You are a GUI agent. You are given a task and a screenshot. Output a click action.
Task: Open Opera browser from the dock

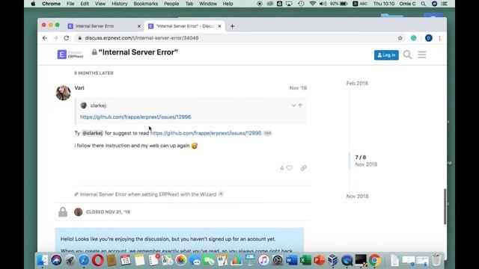[x=98, y=260]
